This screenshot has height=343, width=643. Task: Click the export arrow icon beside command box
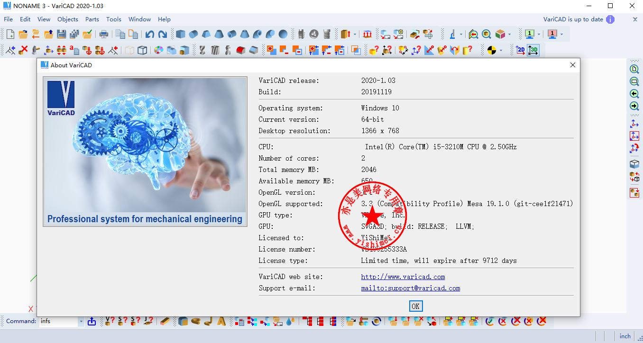tap(92, 321)
